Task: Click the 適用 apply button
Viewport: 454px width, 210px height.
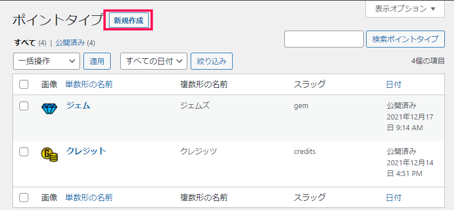Action: pos(97,61)
